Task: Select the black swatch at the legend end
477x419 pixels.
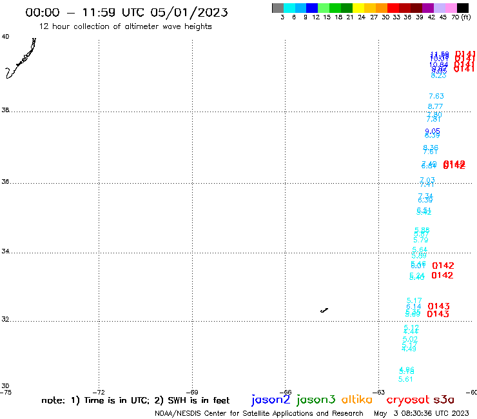Action: pos(462,8)
